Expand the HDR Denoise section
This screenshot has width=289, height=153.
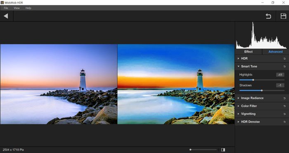point(238,122)
